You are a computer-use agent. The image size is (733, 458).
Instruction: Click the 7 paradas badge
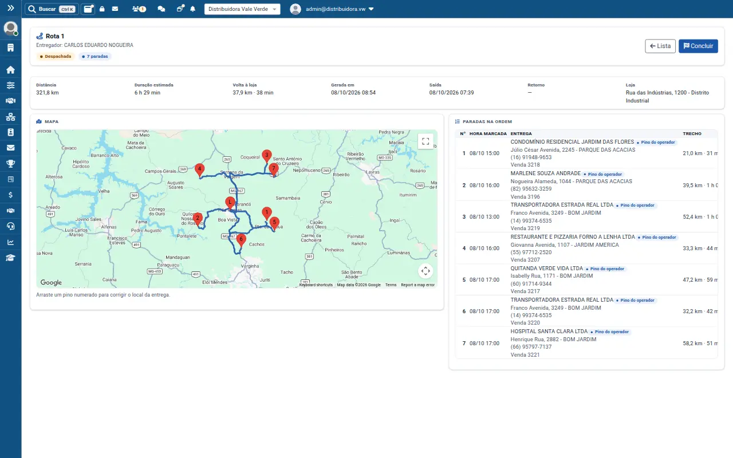(94, 57)
